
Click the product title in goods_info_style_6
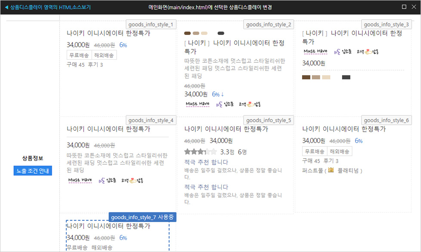(344, 129)
